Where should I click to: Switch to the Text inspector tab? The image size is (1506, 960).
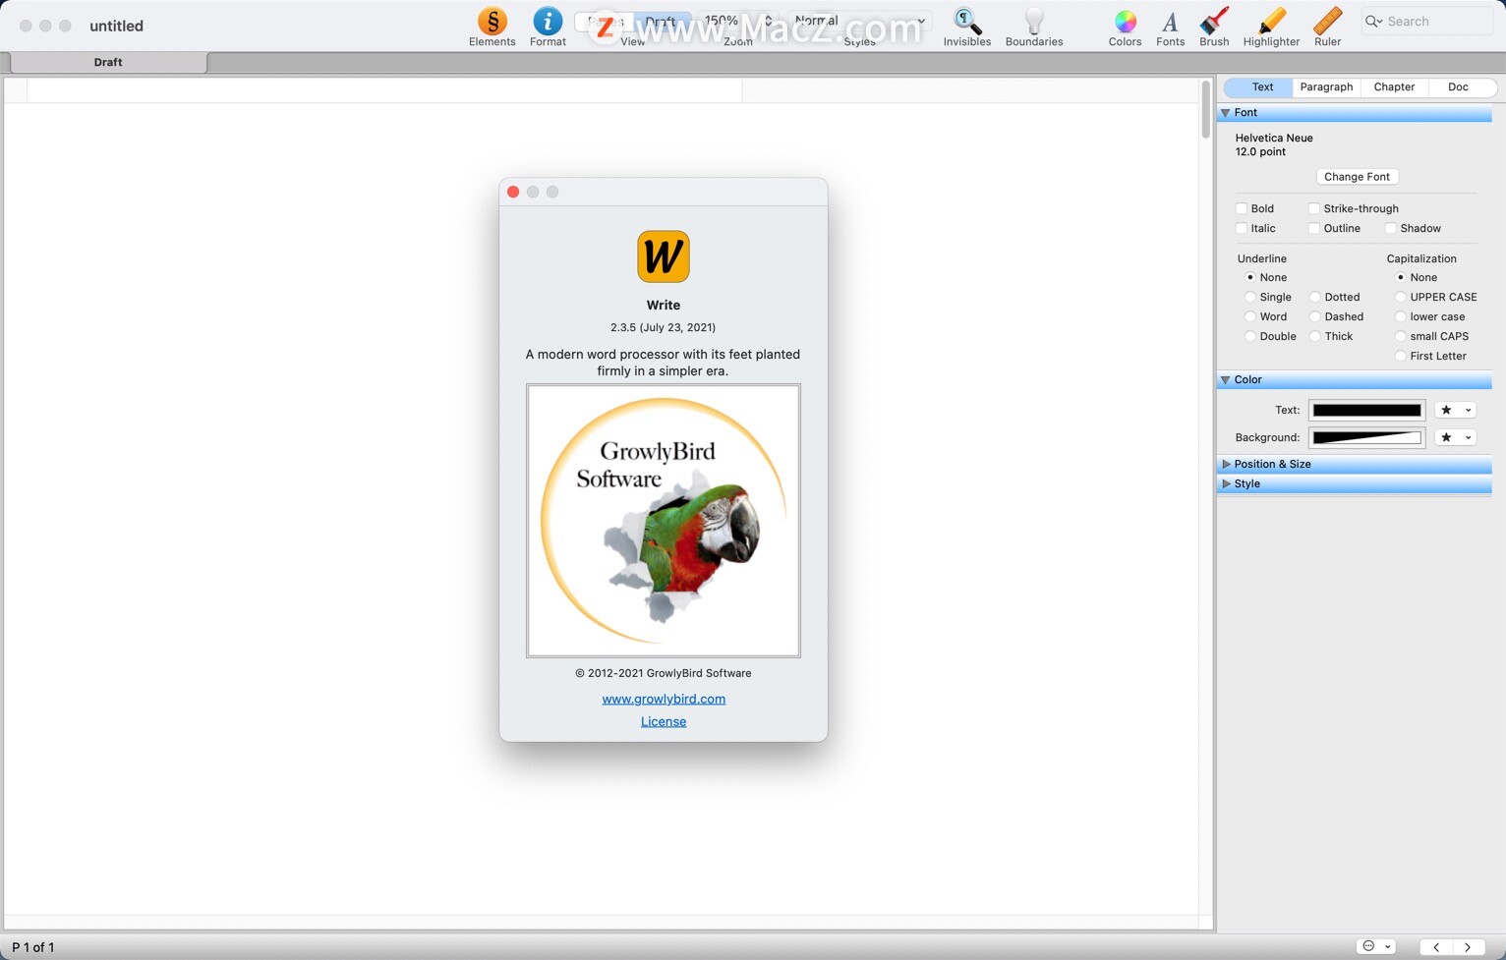pos(1262,87)
